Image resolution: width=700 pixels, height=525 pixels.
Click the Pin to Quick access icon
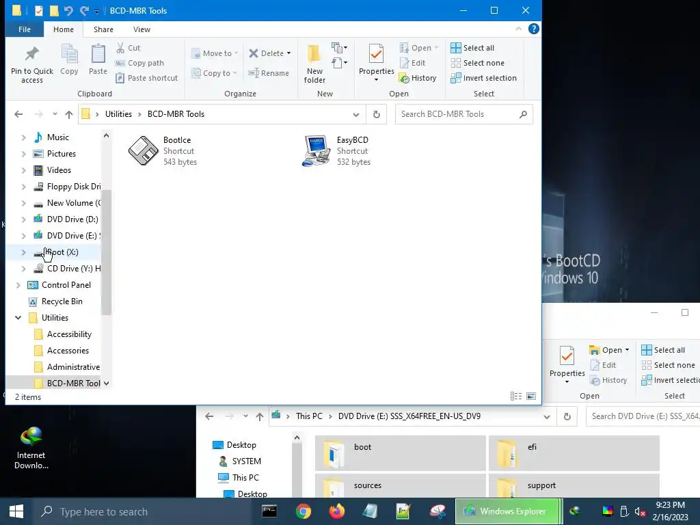31,64
